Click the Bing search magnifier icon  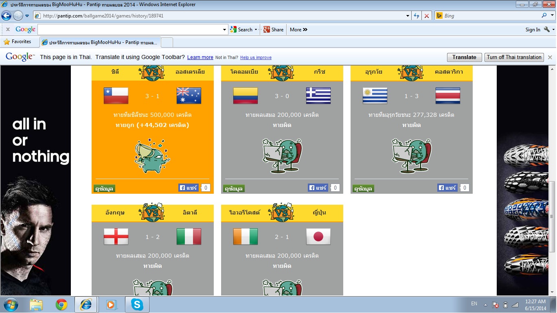pyautogui.click(x=544, y=16)
